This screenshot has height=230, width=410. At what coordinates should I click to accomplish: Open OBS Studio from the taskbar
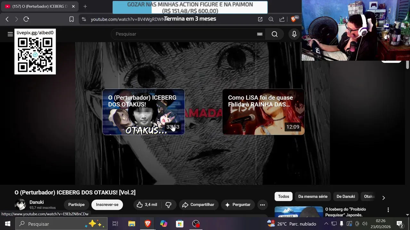click(x=196, y=224)
